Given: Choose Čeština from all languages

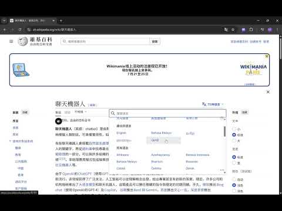Looking at the screenshot, I should 156,168.
